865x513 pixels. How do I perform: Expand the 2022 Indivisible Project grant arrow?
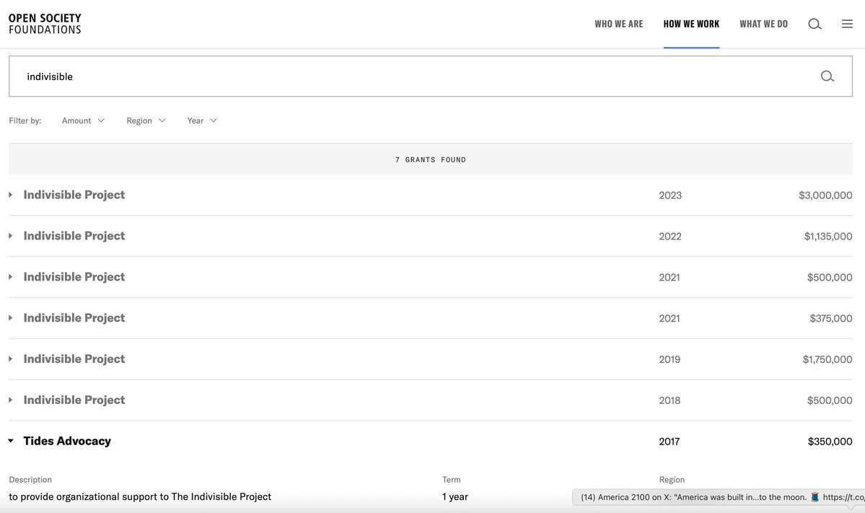11,236
